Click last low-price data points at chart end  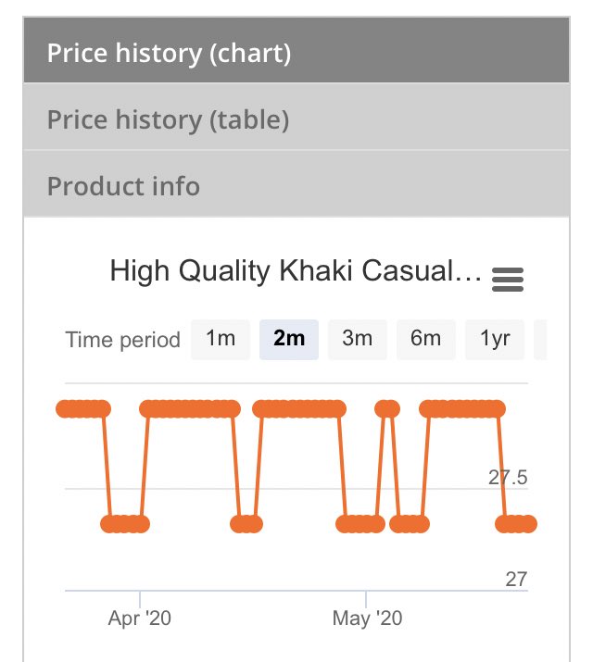coord(516,524)
